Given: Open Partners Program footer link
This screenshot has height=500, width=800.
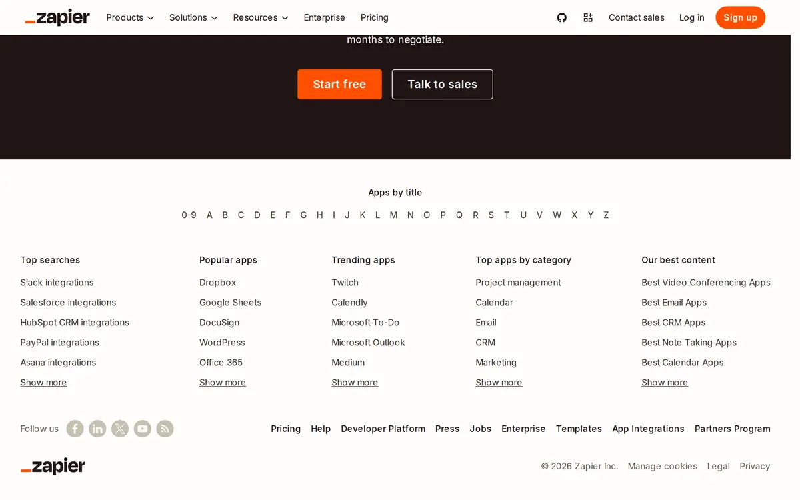Looking at the screenshot, I should pos(733,429).
